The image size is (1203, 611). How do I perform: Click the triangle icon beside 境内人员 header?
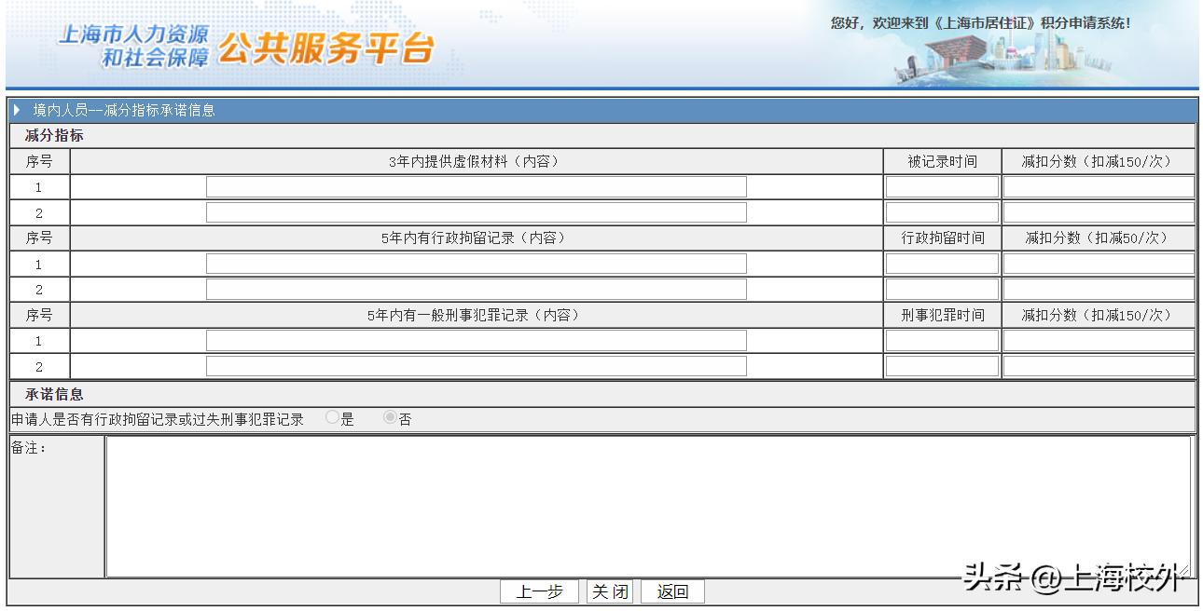(17, 110)
